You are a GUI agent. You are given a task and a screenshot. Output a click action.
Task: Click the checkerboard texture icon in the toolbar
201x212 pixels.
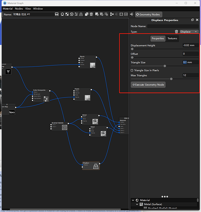click(x=67, y=14)
